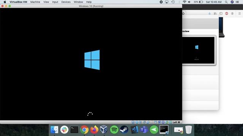The width and height of the screenshot is (243, 136).
Task: Click the VM preview thumbnail in Firefox window
Action: pos(198,50)
